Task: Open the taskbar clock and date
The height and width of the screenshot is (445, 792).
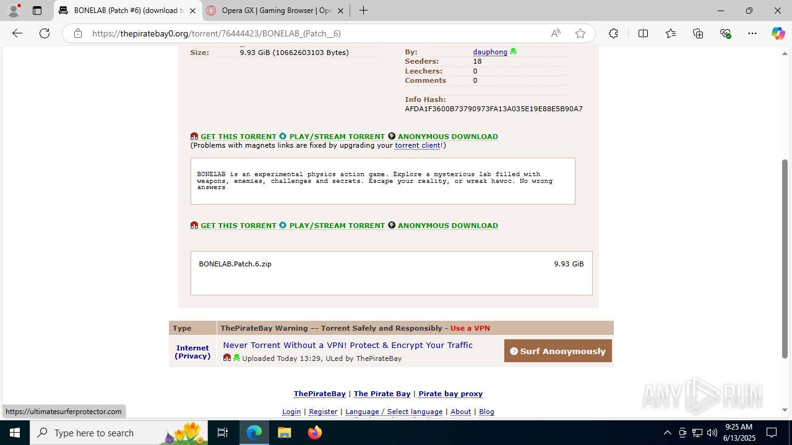Action: tap(739, 433)
